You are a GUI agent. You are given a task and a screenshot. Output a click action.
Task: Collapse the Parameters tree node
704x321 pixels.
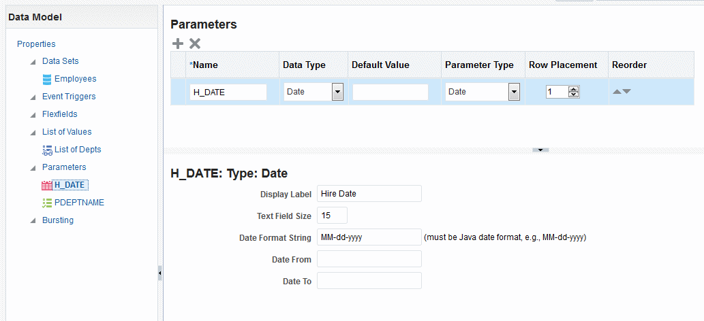[x=33, y=167]
